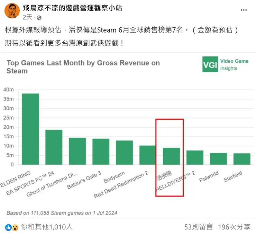Click the 5m y-axis value
The image size is (256, 234).
pos(10,155)
